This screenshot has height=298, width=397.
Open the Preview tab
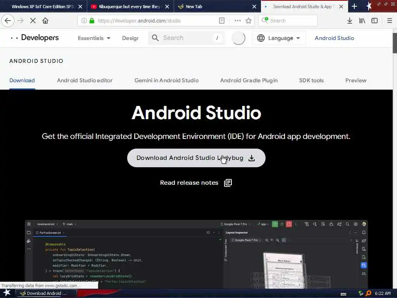click(356, 80)
